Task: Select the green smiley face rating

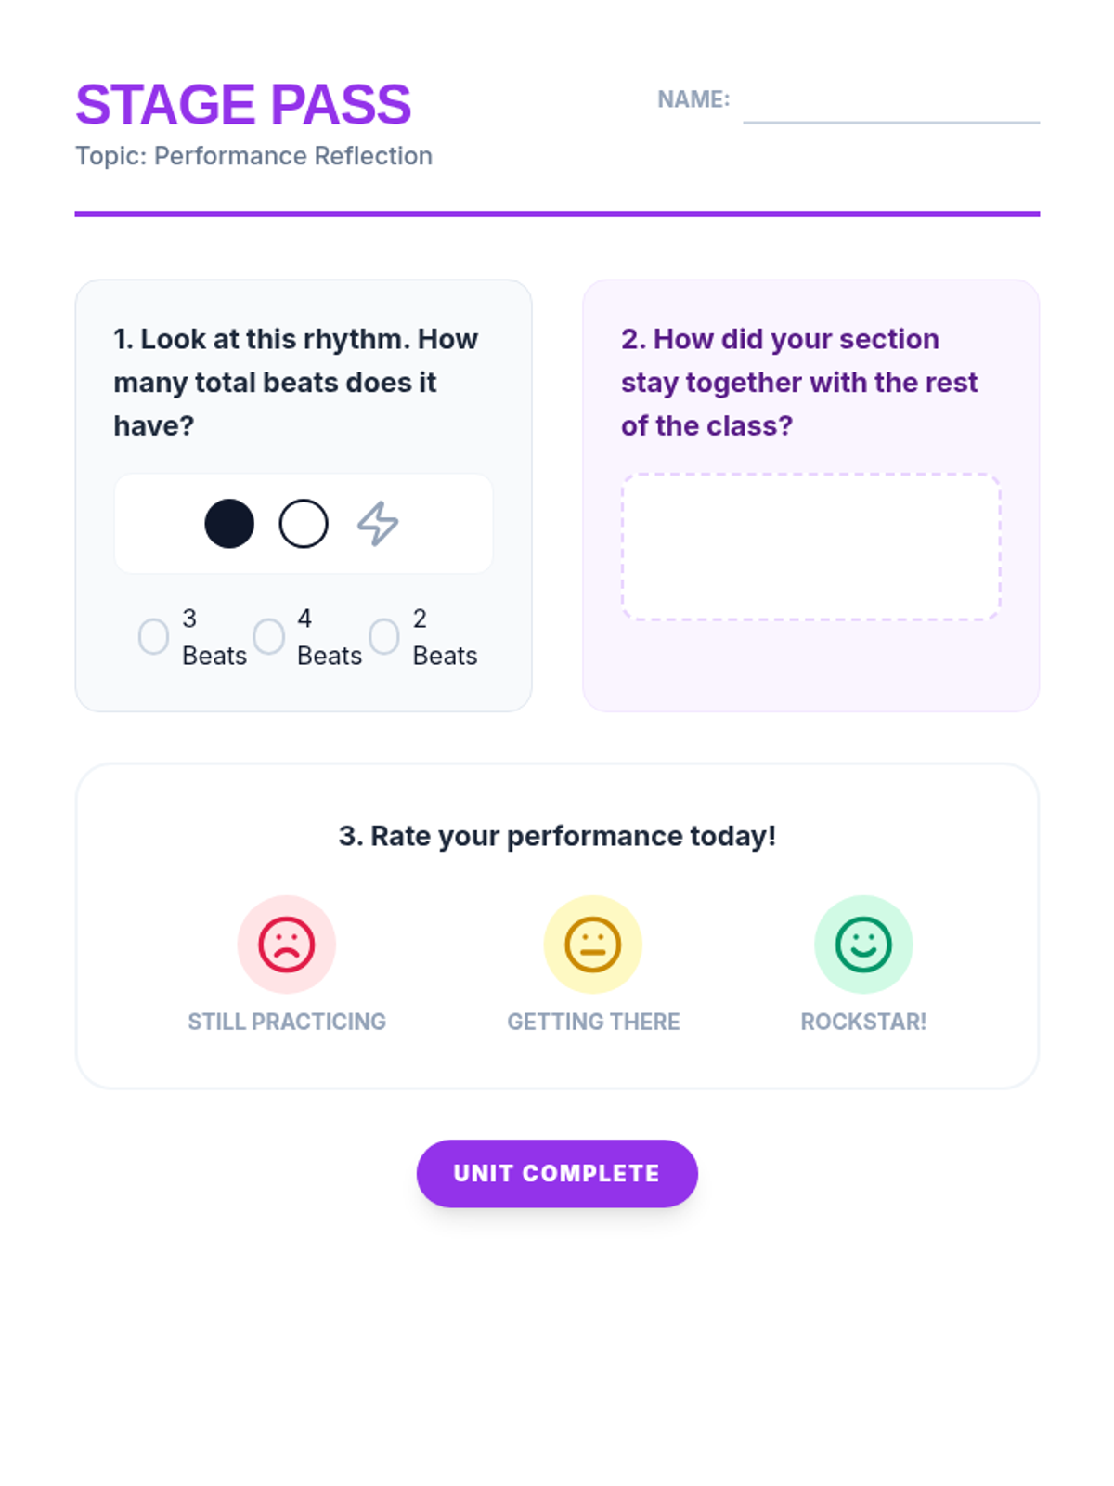Action: (863, 945)
